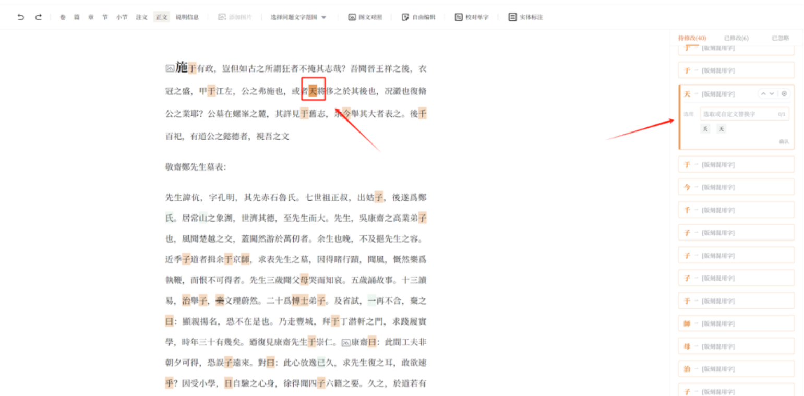
Task: Ignore the 天 issue with circled X icon
Action: pyautogui.click(x=784, y=94)
